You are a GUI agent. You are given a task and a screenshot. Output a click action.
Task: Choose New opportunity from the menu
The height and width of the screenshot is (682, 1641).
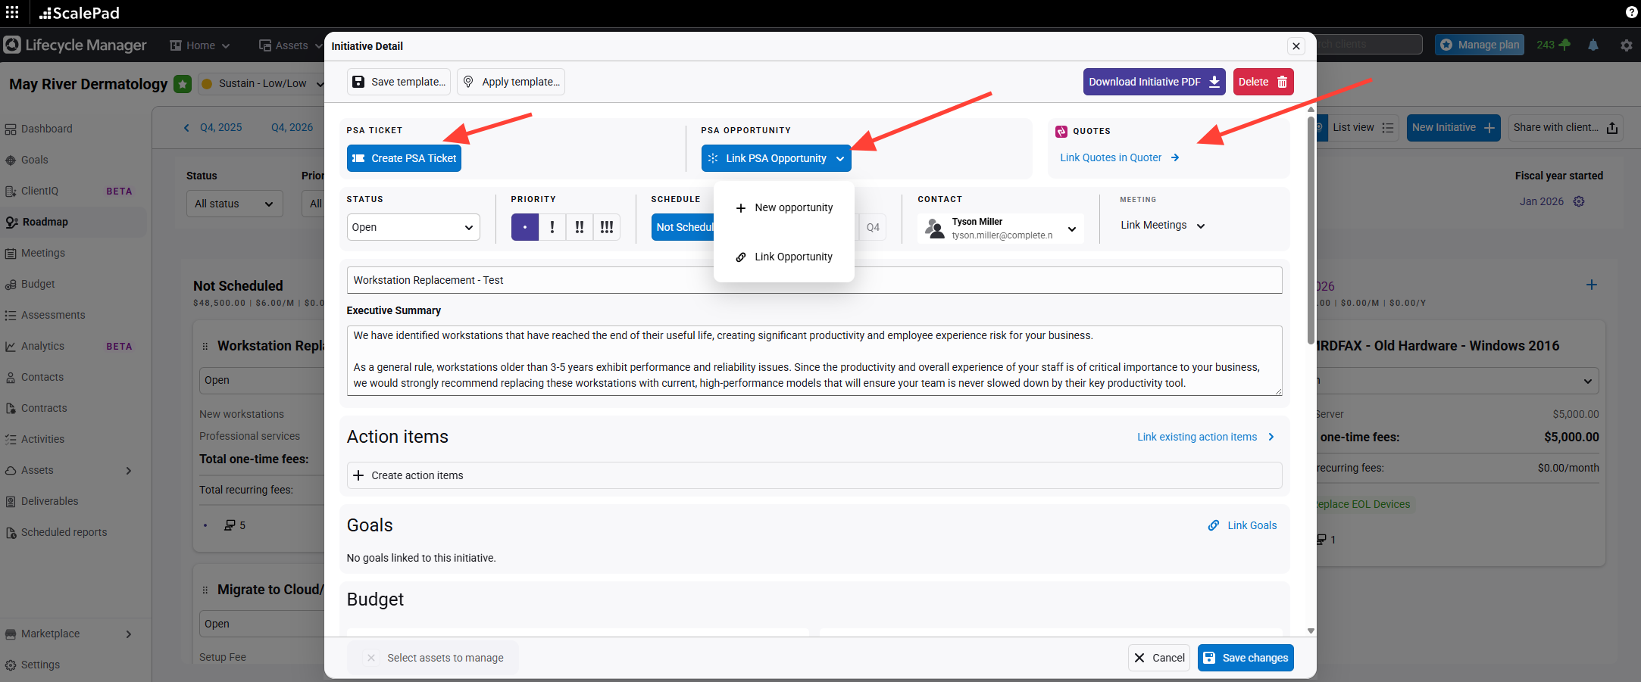point(785,207)
